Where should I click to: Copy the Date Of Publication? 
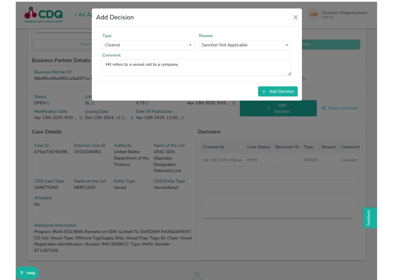click(183, 118)
